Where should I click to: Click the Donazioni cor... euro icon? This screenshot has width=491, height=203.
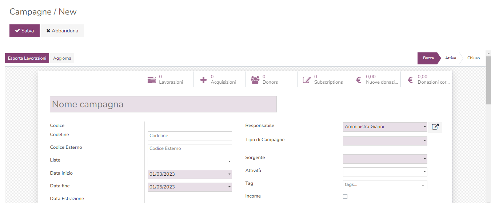410,80
